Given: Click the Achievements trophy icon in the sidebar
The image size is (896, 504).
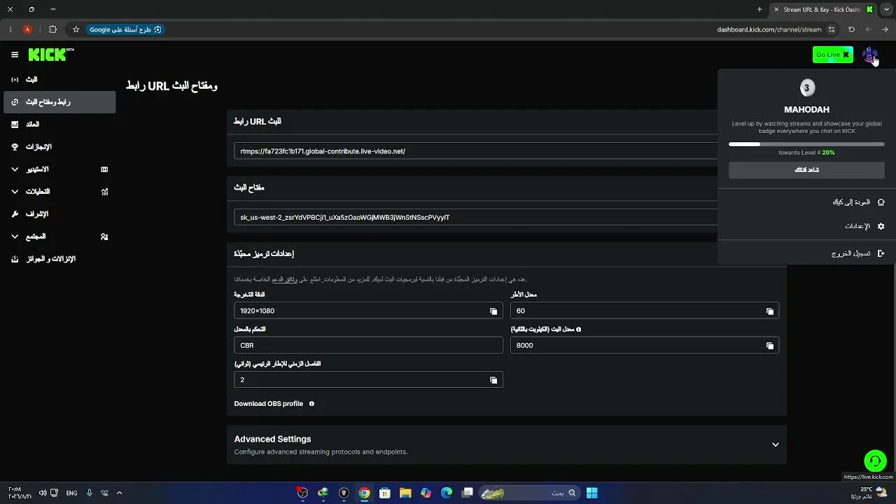Looking at the screenshot, I should tap(15, 147).
